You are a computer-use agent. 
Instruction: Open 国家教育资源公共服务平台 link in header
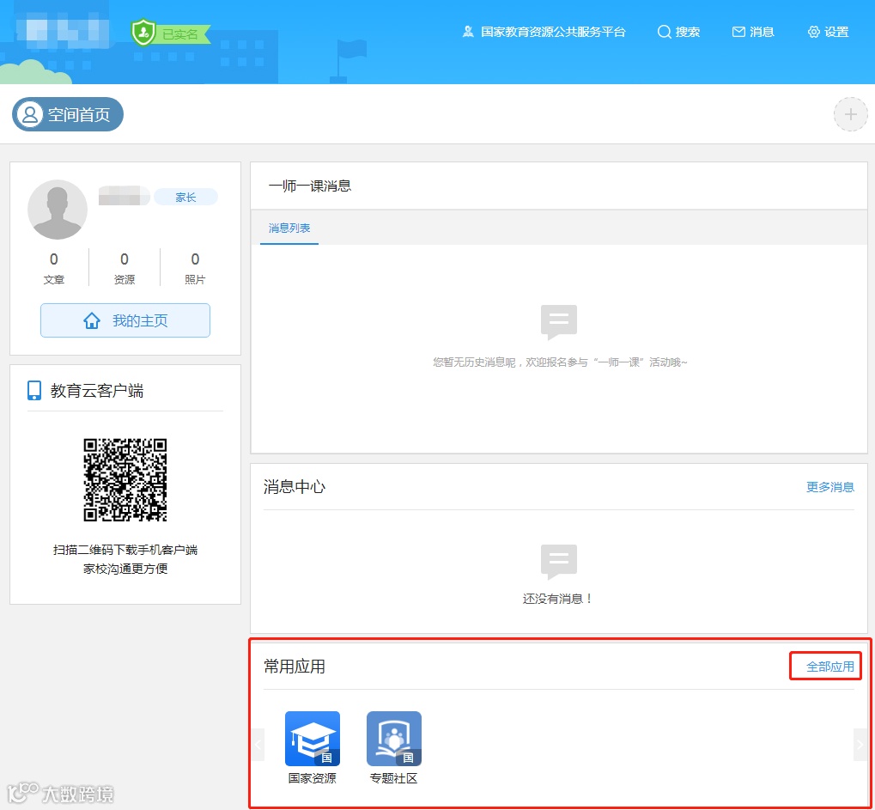tap(552, 32)
